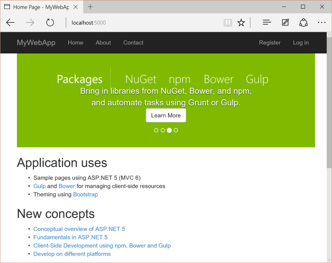Click the refresh page icon
The height and width of the screenshot is (263, 332).
click(x=50, y=23)
